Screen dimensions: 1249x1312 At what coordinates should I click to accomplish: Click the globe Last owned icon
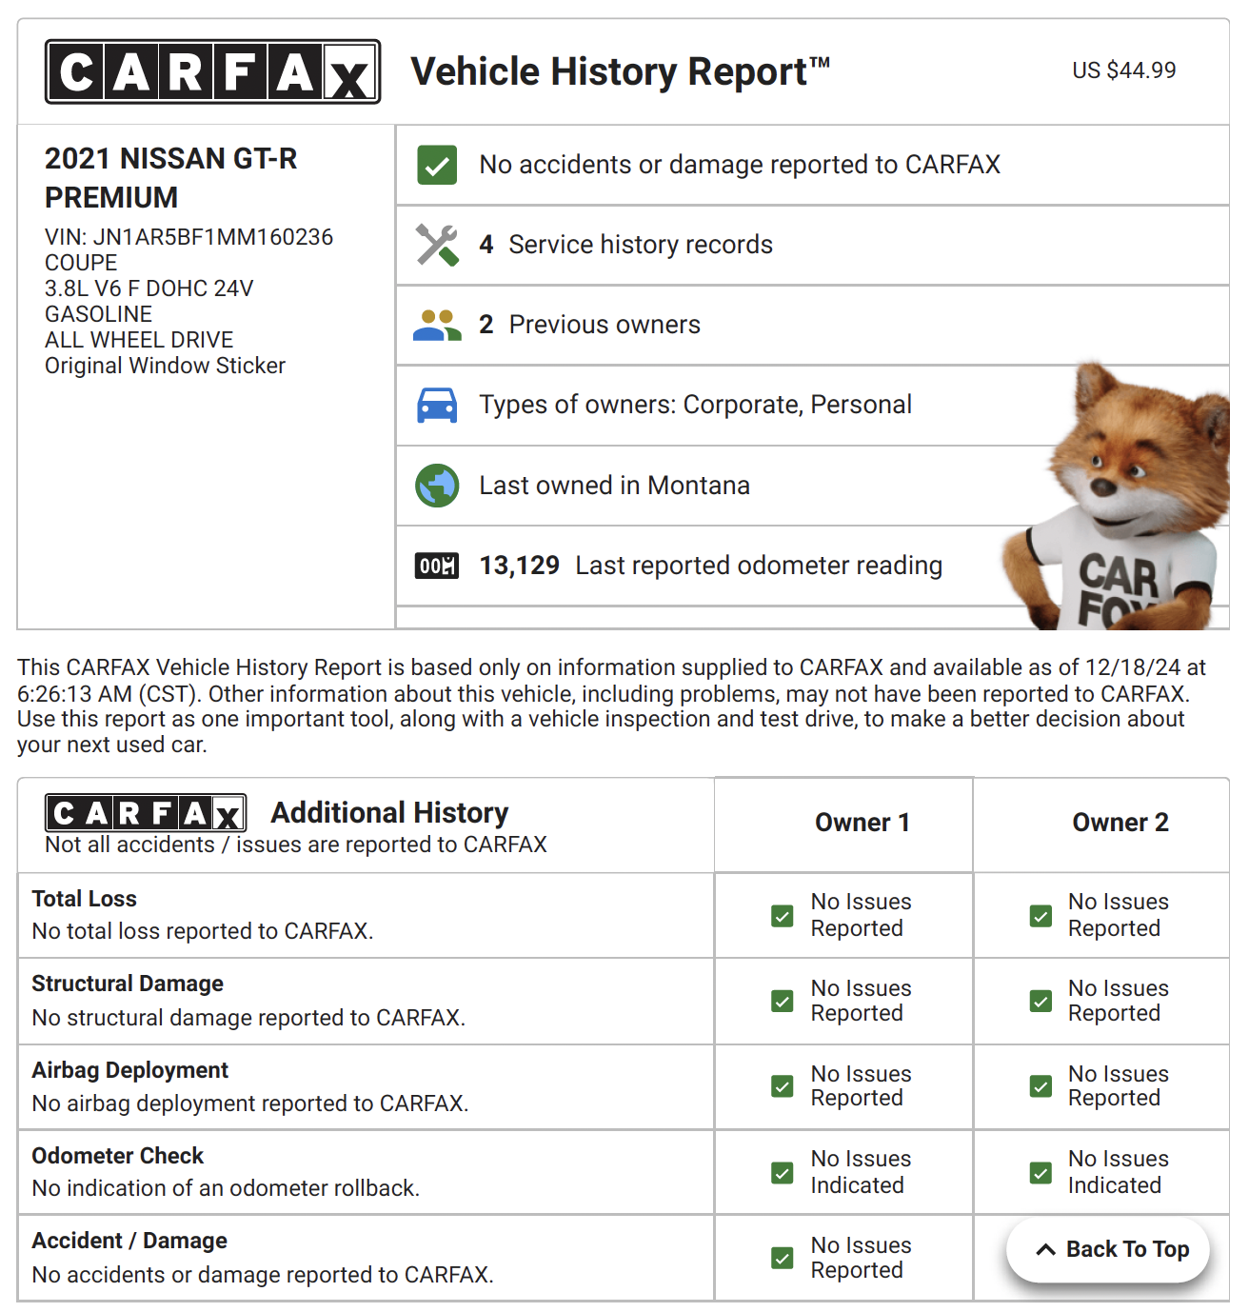pos(437,486)
